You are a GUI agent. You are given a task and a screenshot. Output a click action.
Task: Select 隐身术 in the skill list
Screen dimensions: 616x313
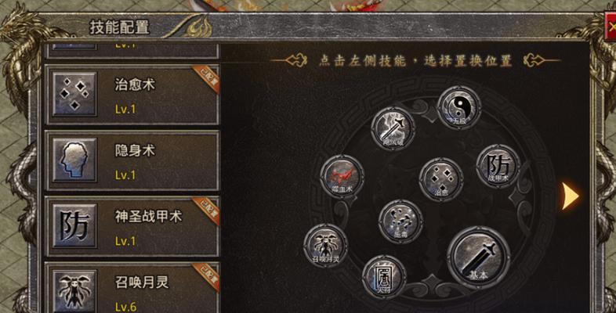pyautogui.click(x=132, y=161)
